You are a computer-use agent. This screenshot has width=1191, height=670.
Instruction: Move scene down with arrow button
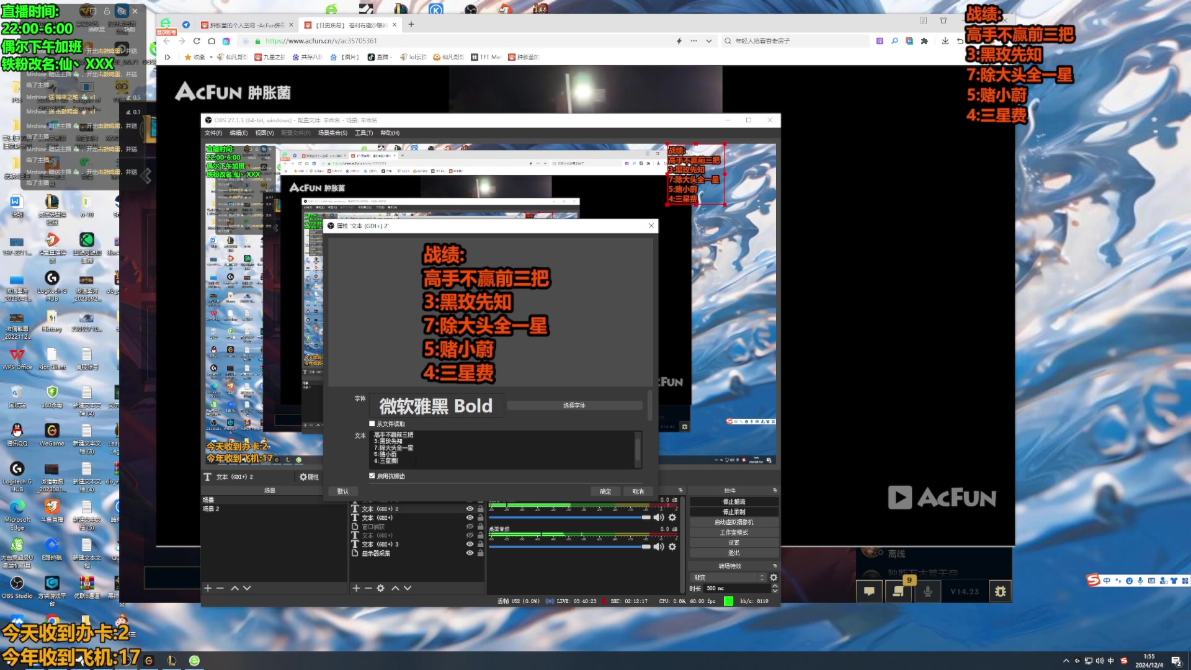247,588
